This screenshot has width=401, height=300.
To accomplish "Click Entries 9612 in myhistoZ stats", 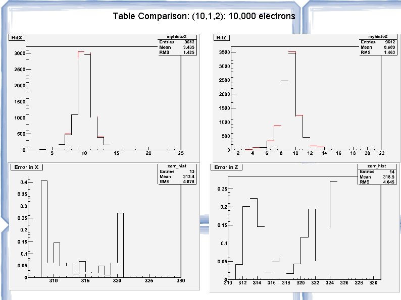I will 378,42.
